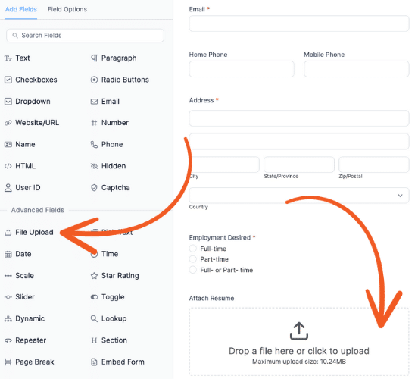
Task: Click the resume upload drop area
Action: 299,342
